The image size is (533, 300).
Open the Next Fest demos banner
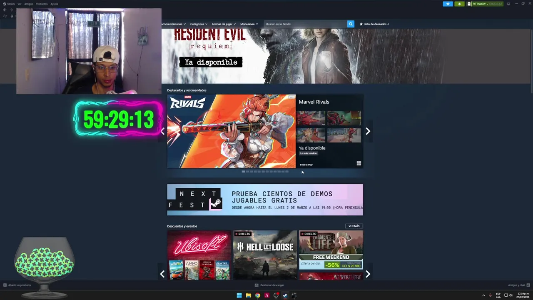click(265, 200)
